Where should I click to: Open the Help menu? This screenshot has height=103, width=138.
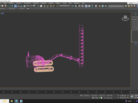(x=83, y=3)
